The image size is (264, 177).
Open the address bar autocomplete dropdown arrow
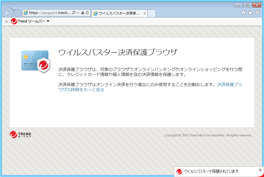pos(78,13)
